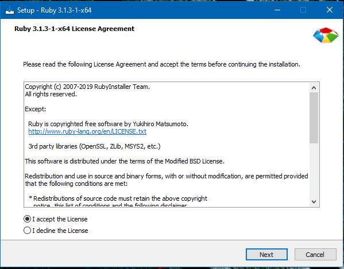Click the 'I accept the License' label text
This screenshot has width=344, height=269.
click(x=60, y=219)
